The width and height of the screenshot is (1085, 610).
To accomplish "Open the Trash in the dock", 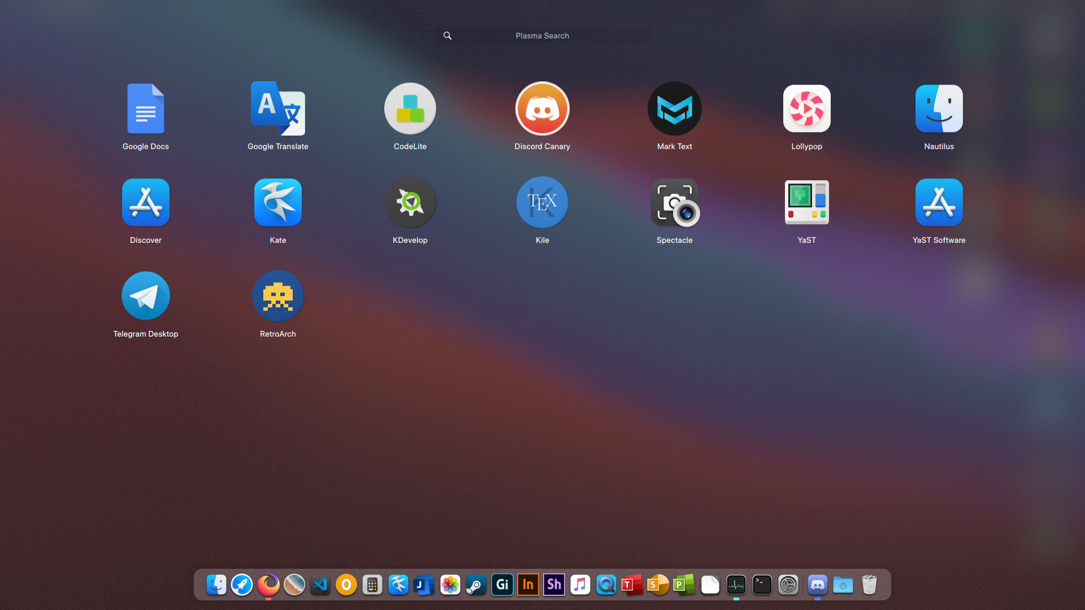I will 869,585.
